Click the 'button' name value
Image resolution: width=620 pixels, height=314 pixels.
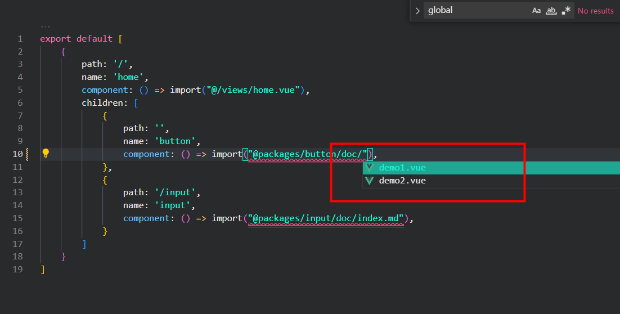pyautogui.click(x=175, y=141)
